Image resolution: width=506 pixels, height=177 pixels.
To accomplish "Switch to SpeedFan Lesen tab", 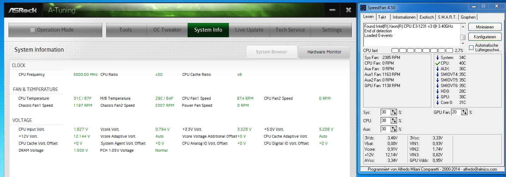I will (368, 17).
